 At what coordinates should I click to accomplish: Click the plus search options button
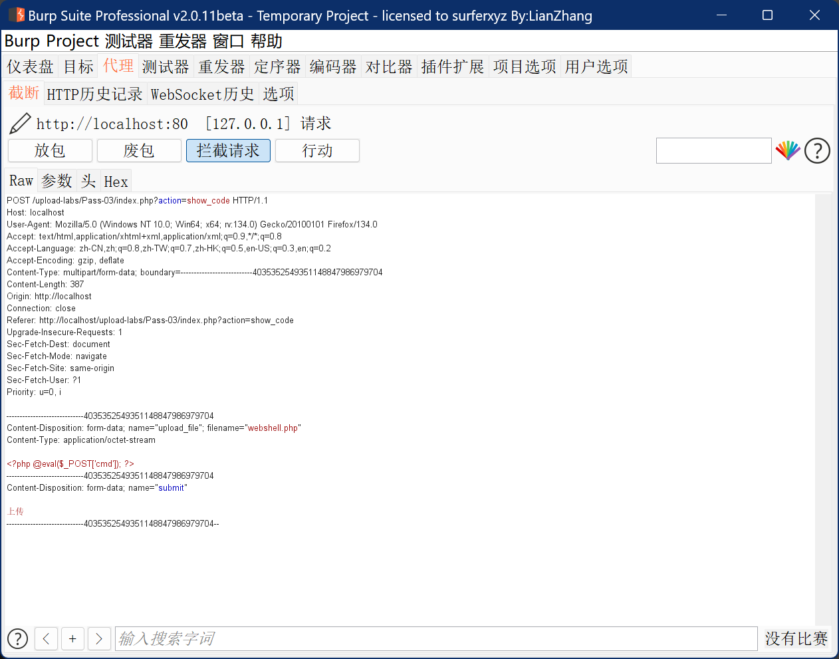(x=72, y=638)
